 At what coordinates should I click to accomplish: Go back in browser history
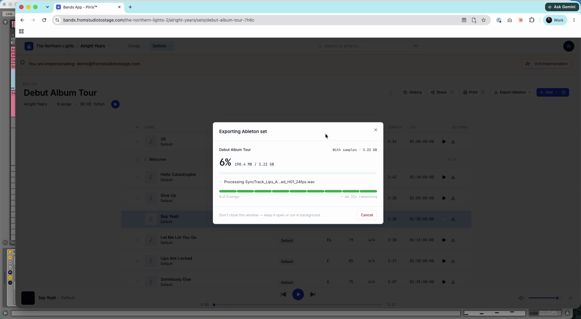pyautogui.click(x=22, y=20)
